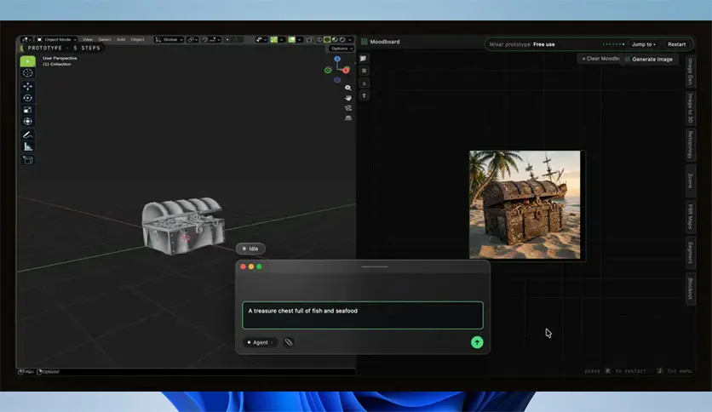712x412 pixels.
Task: Open the Add menu
Action: click(121, 39)
